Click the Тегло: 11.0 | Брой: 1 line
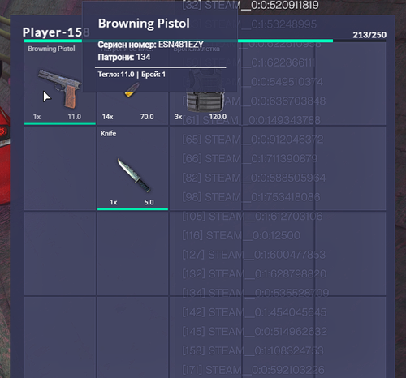406x378 pixels. click(x=132, y=75)
